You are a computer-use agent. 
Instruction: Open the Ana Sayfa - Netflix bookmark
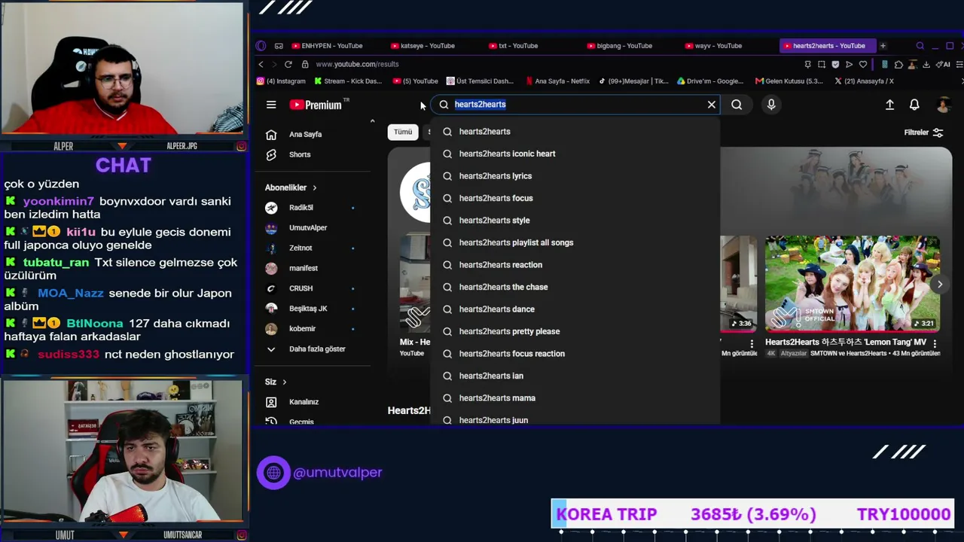coord(558,81)
